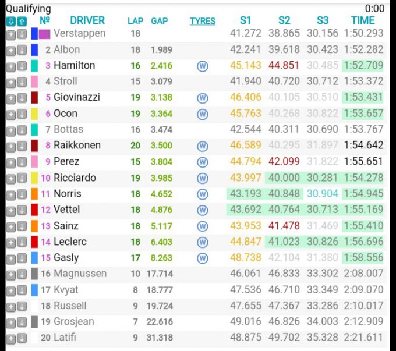Image resolution: width=396 pixels, height=351 pixels.
Task: Click the plus icon beside Raikkonen
Action: [11, 146]
